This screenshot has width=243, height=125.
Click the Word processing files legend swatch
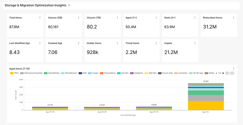coord(22,73)
